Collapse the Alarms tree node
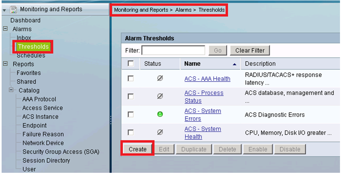Viewport: 342px width, 174px height. (6, 29)
